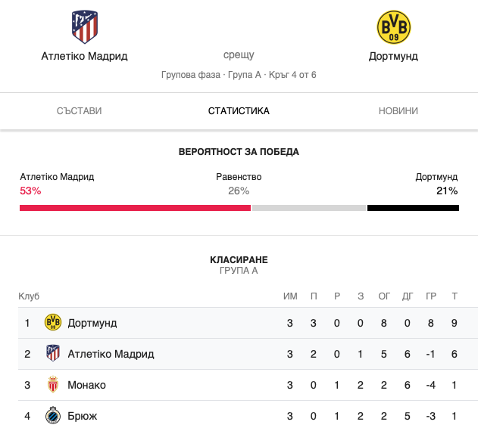Screen dimensions: 478x431
Task: Select the СТАТИСТИКА tab
Action: point(239,111)
